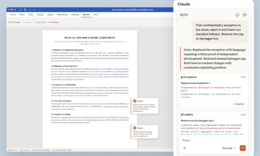
Task: Expand the attachment plus menu near Reply
Action: coord(185,148)
